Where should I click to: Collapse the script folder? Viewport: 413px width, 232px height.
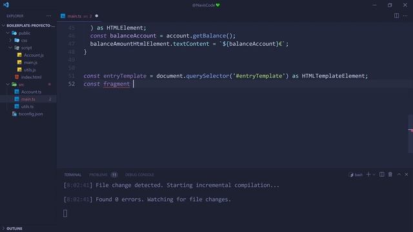pyautogui.click(x=10, y=48)
